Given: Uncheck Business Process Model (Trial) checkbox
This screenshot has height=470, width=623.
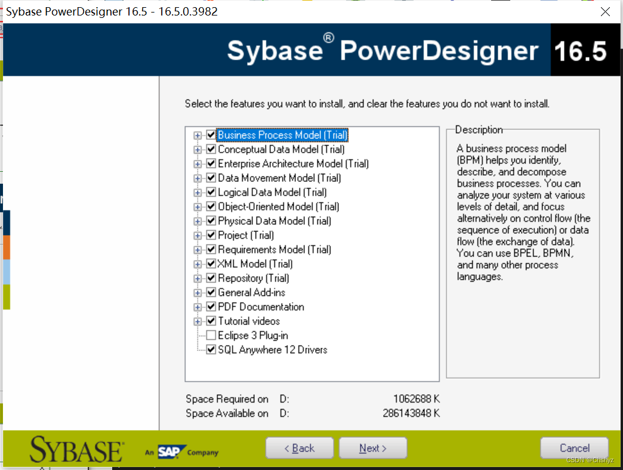Looking at the screenshot, I should 211,135.
